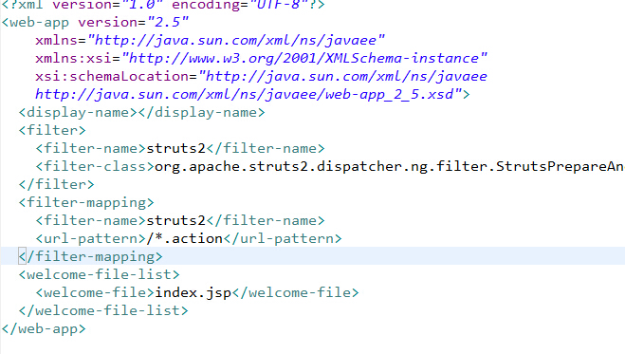Click the closing </web-app> tag
The height and width of the screenshot is (354, 625).
click(44, 328)
